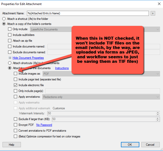Image resolution: width=163 pixels, height=151 pixels.
Task: Open the Instructions link
Action: point(62,68)
